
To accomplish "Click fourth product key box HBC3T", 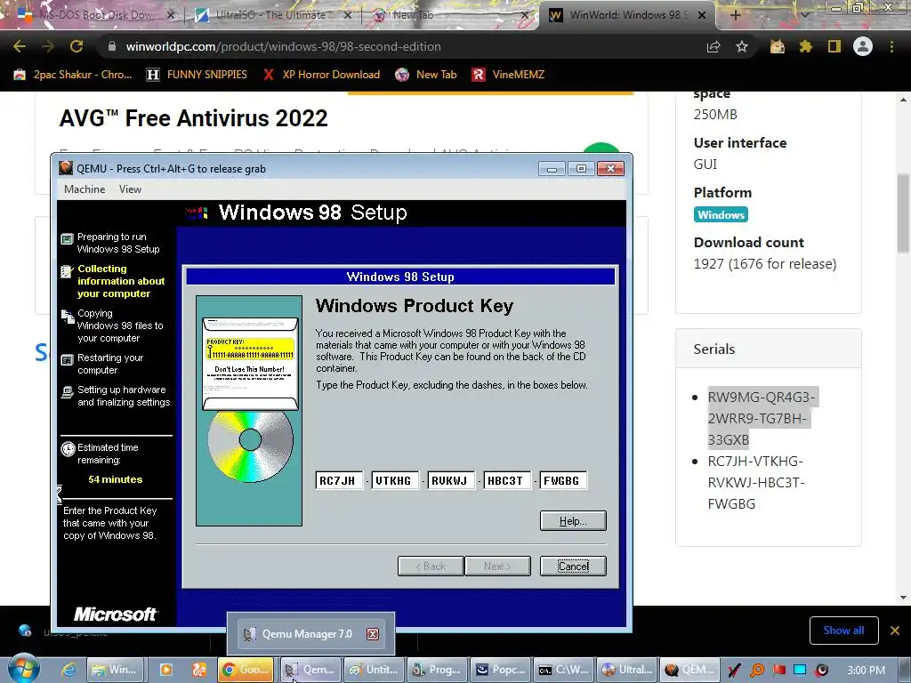I will click(506, 480).
